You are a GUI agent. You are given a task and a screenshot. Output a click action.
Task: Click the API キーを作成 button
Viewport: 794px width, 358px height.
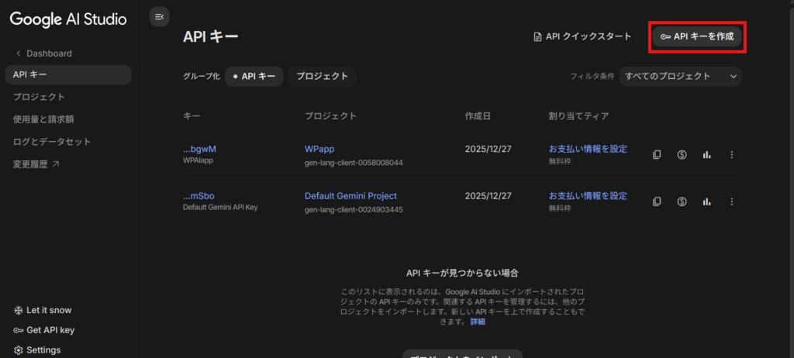click(696, 36)
